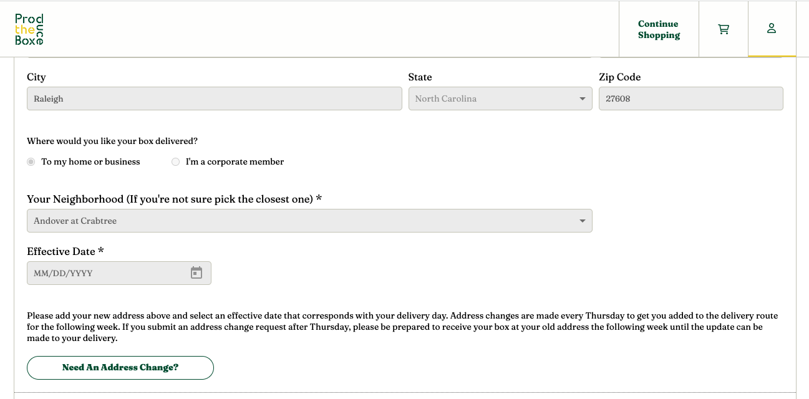This screenshot has height=399, width=809.
Task: Click the Effective Date MM/DD/YYYY field
Action: 119,273
